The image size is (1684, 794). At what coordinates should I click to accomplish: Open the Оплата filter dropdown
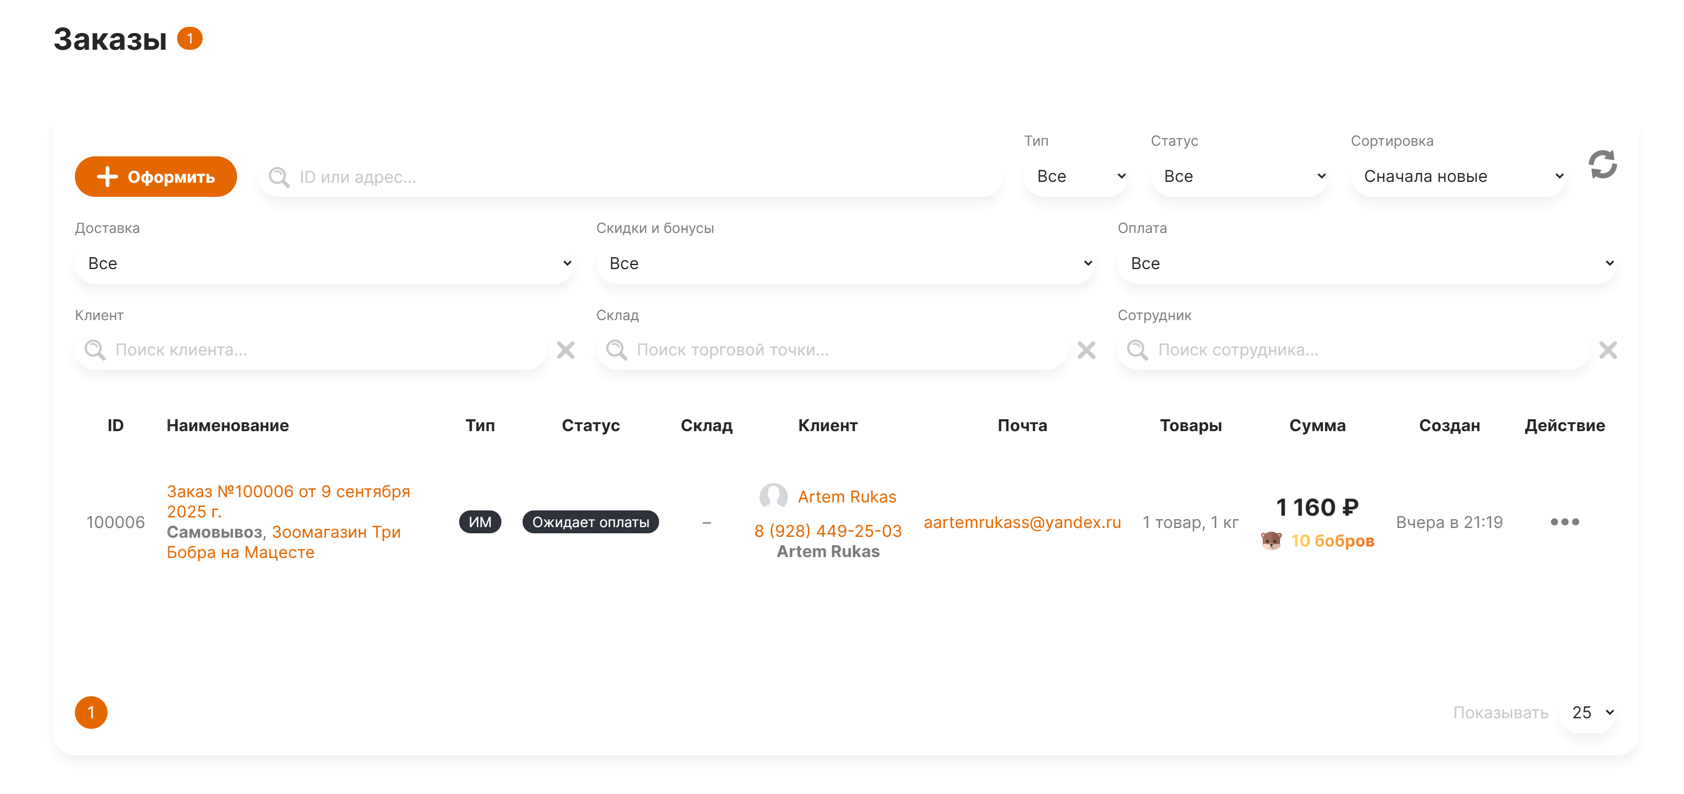(x=1367, y=263)
